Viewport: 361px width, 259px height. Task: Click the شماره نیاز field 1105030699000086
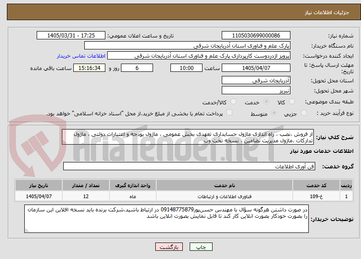coord(256,35)
